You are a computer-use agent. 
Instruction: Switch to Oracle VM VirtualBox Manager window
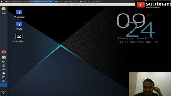[67, 1]
